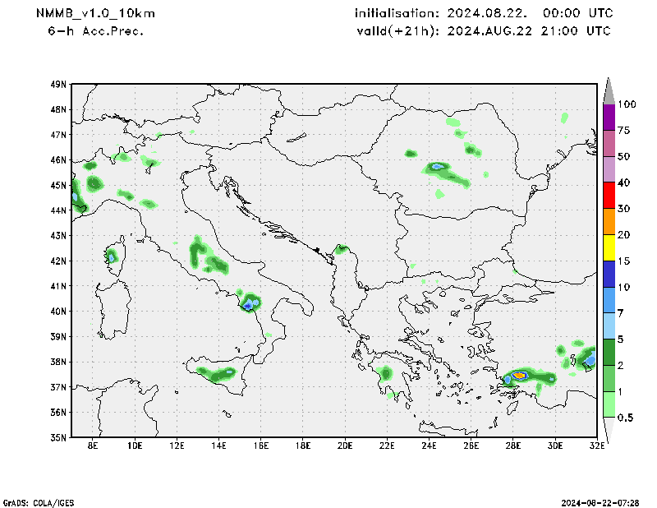
Task: Click the 20E longitude axis label
Action: click(344, 446)
